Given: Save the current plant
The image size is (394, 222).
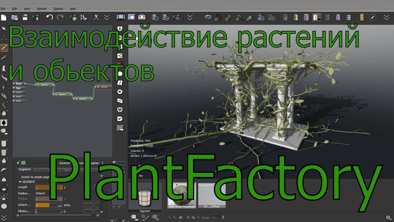Looking at the screenshot, I should coord(25,17).
